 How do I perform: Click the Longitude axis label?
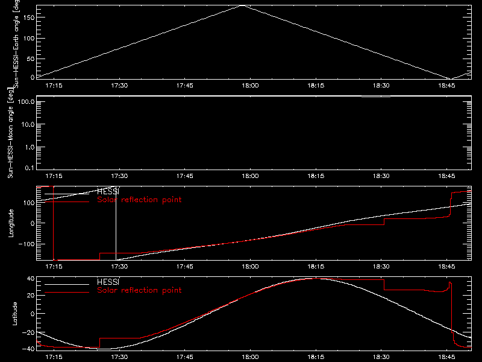11,223
